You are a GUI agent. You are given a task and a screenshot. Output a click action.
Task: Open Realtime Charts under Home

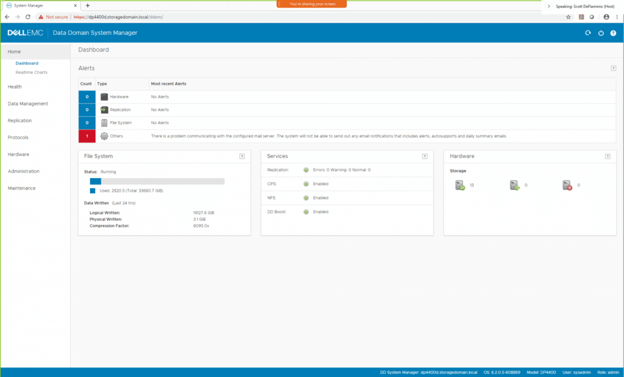[x=31, y=73]
